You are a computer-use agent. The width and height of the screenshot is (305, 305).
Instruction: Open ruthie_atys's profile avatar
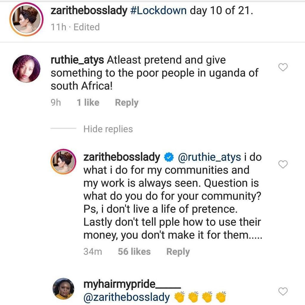26,69
